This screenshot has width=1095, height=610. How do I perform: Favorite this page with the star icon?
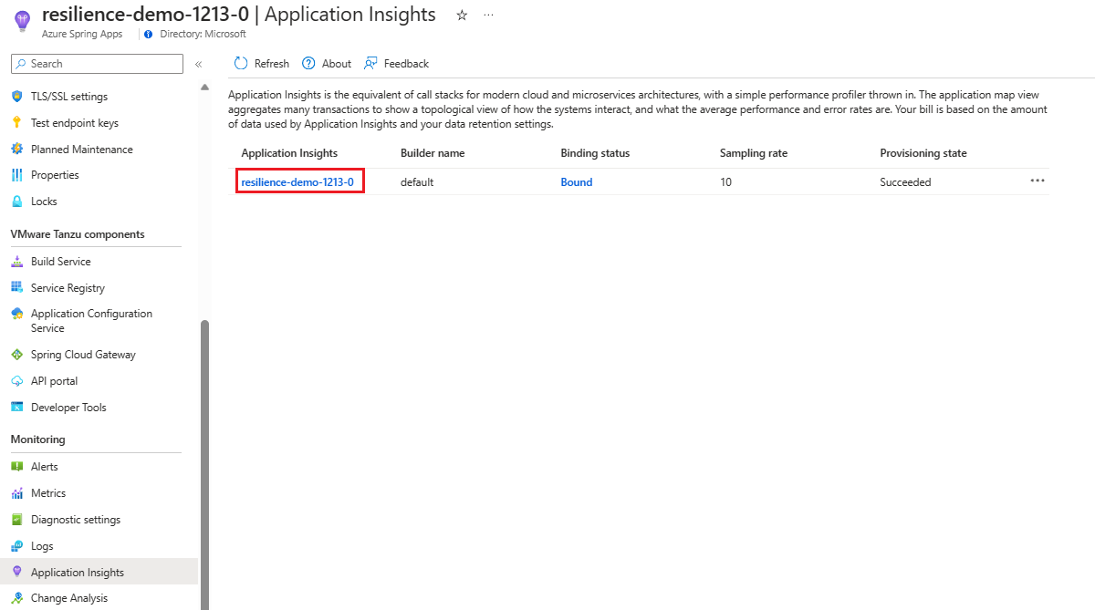click(462, 16)
